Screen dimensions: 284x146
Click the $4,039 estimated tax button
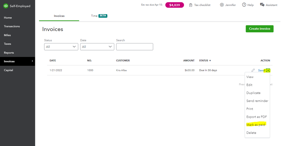pos(175,5)
